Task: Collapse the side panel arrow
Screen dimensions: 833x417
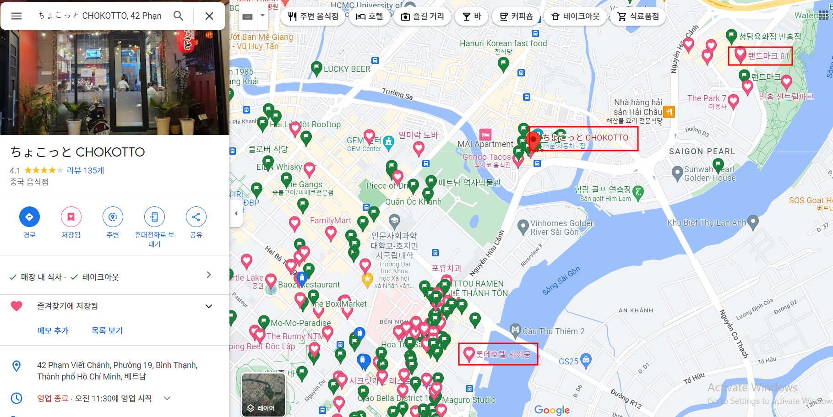Action: click(236, 213)
